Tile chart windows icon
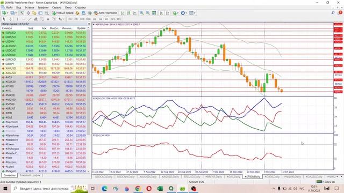The height and width of the screenshot is (193, 344). coord(154,13)
